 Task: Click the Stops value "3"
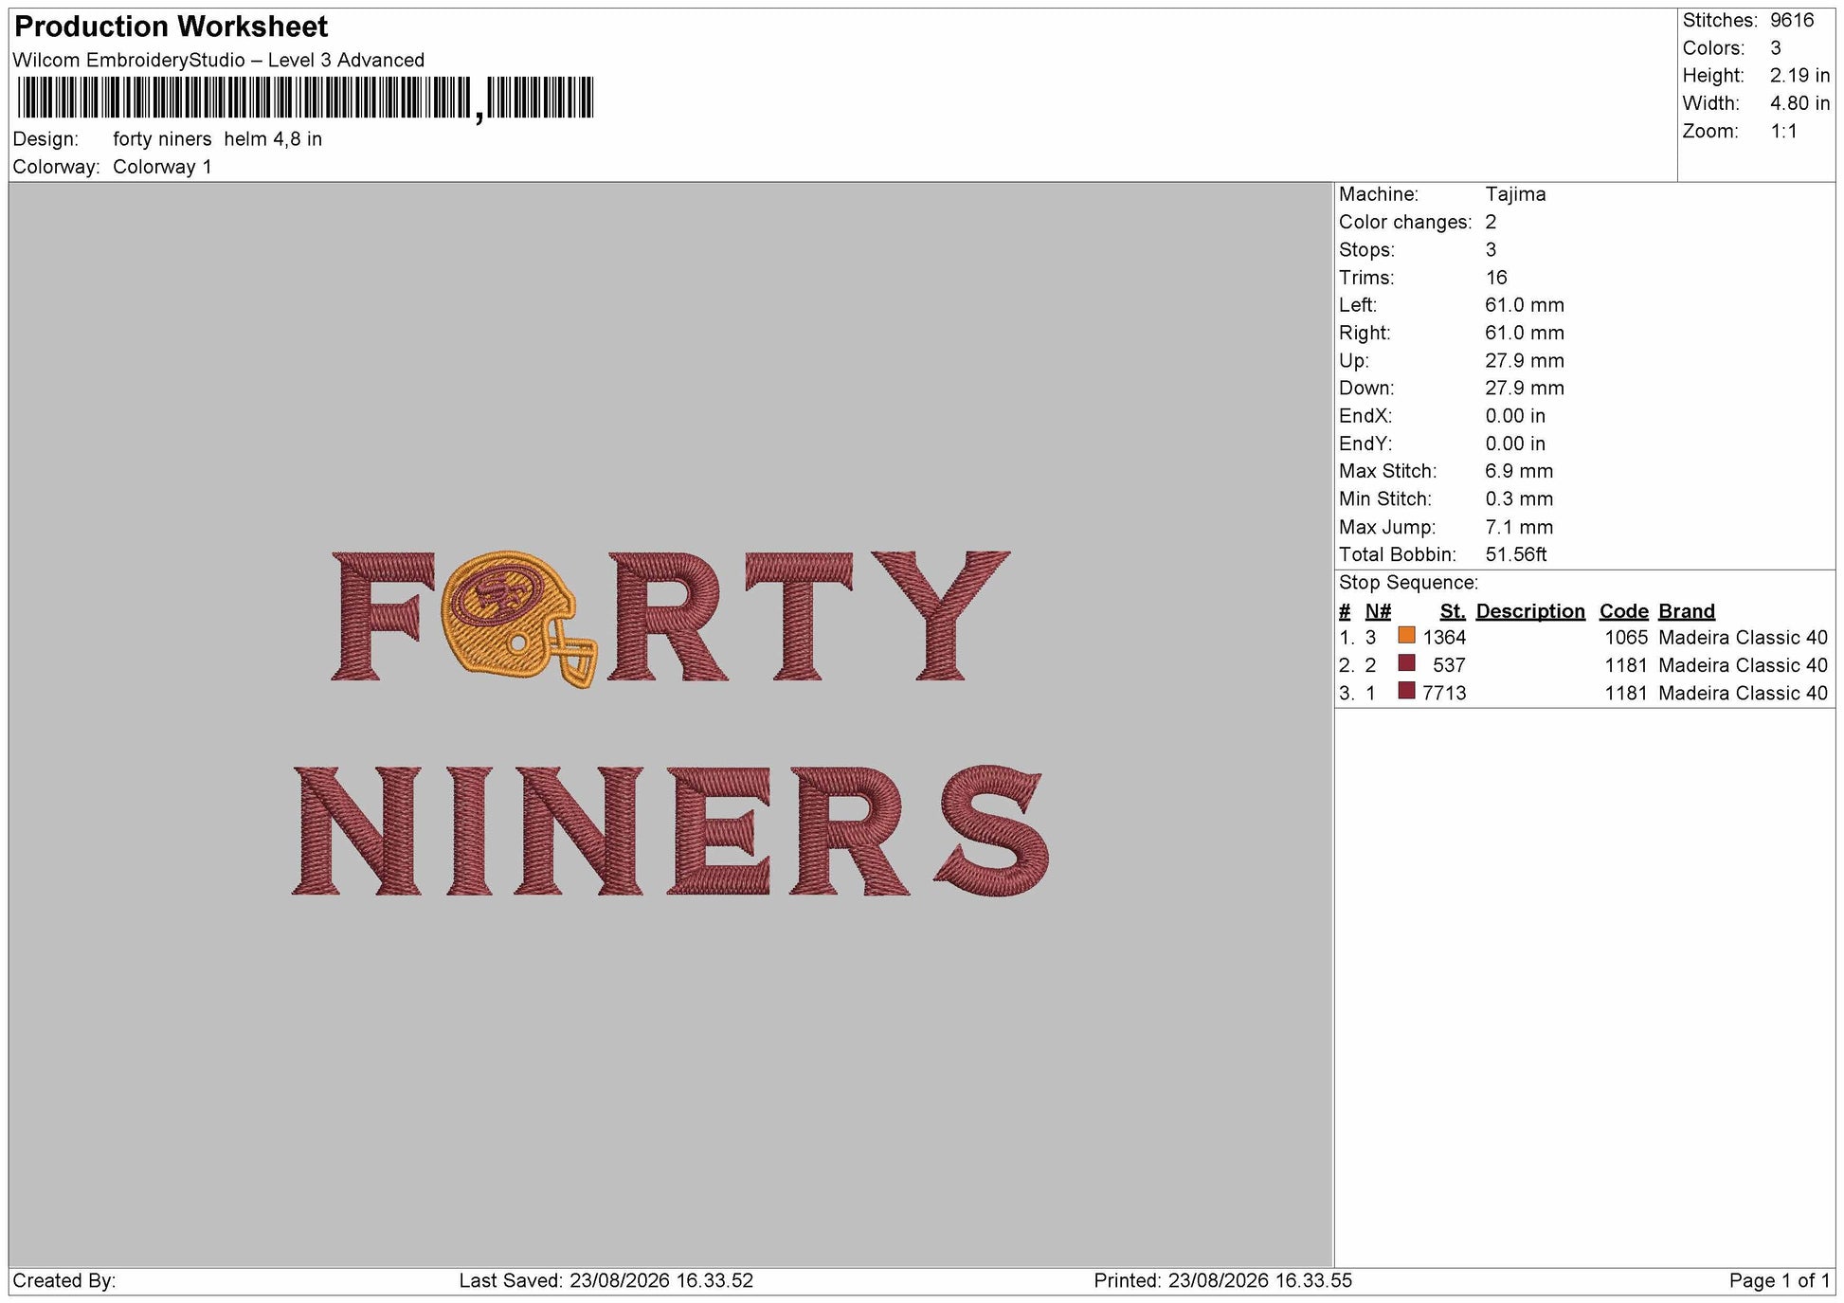tap(1491, 250)
